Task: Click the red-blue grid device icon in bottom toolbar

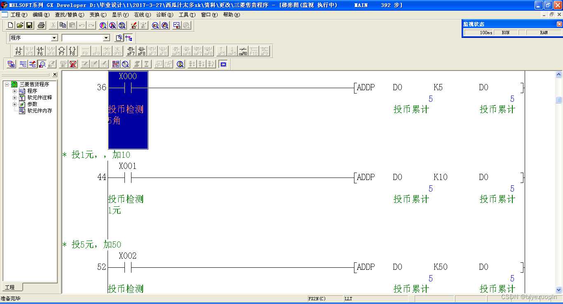Action: [x=116, y=64]
